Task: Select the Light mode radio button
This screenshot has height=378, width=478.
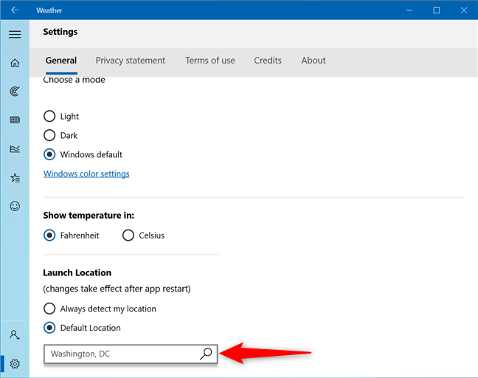Action: [49, 117]
